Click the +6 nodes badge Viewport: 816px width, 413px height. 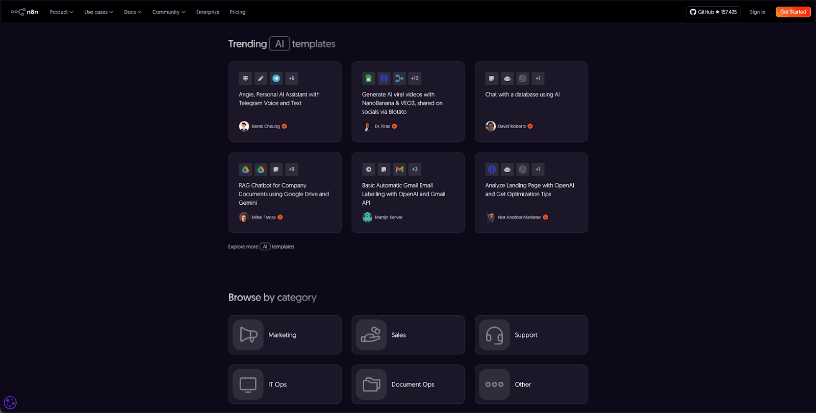291,78
